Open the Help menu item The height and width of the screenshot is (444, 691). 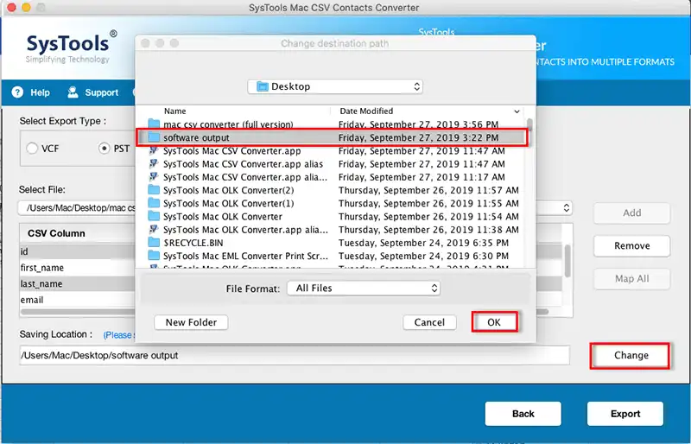[40, 92]
